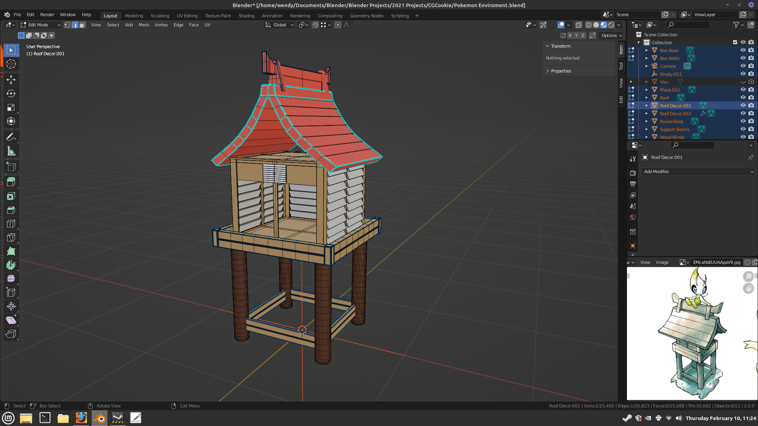Open the Mesh menu
Viewport: 758px width, 426px height.
[144, 25]
